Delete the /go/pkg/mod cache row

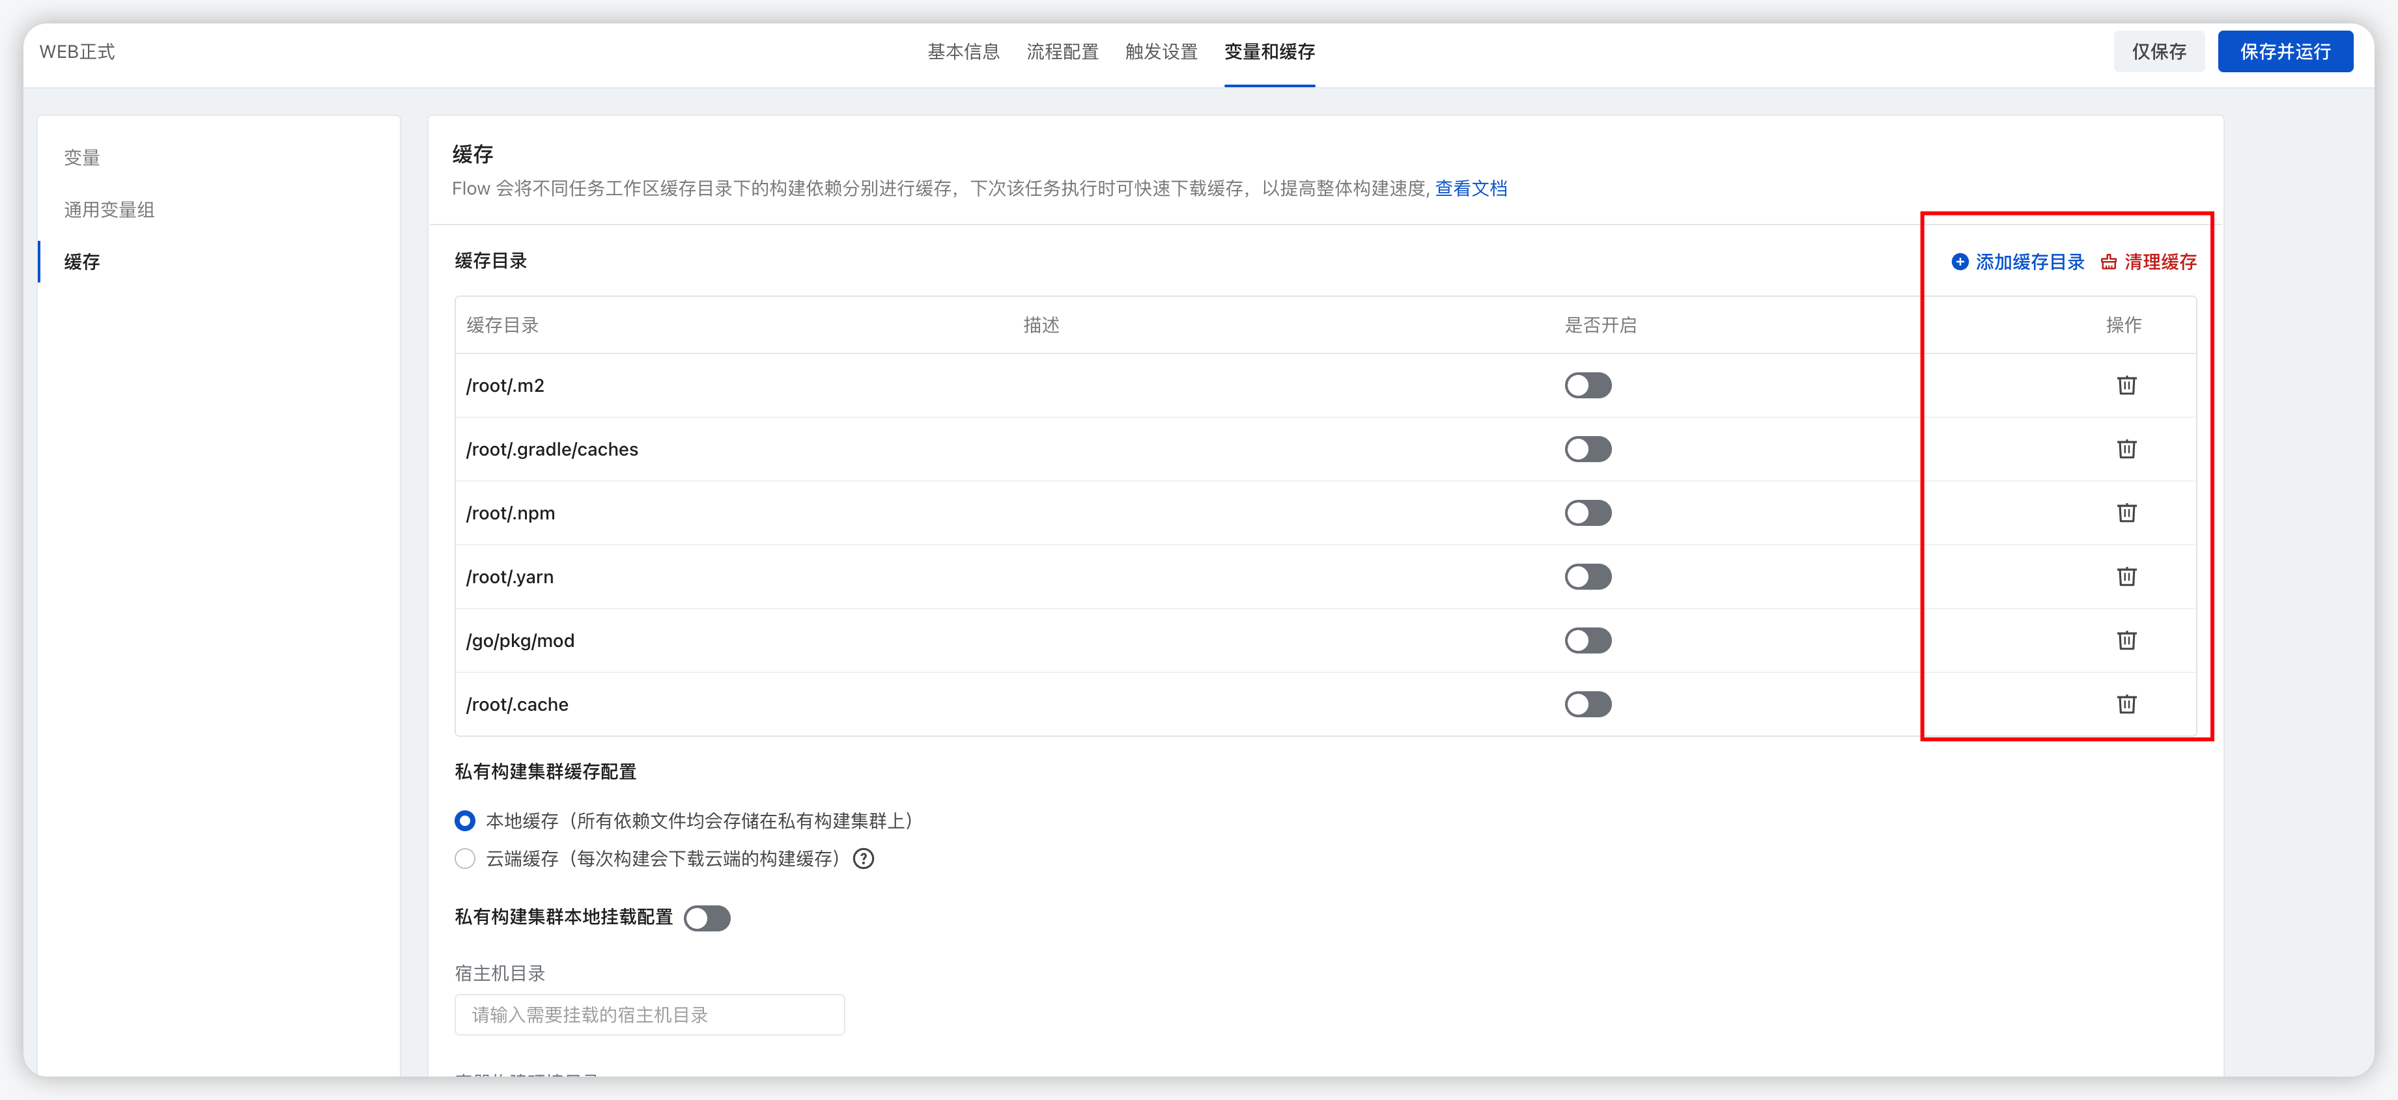click(2126, 640)
